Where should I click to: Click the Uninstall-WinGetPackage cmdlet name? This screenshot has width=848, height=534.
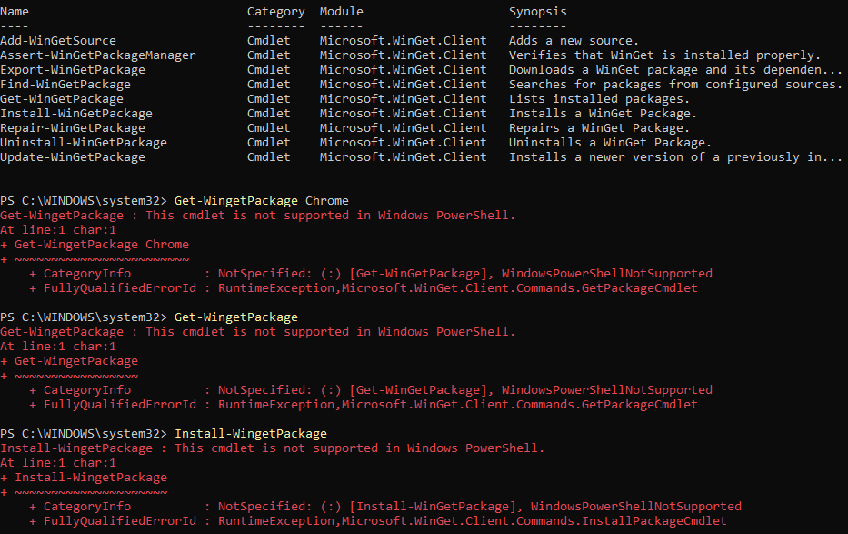[x=84, y=143]
